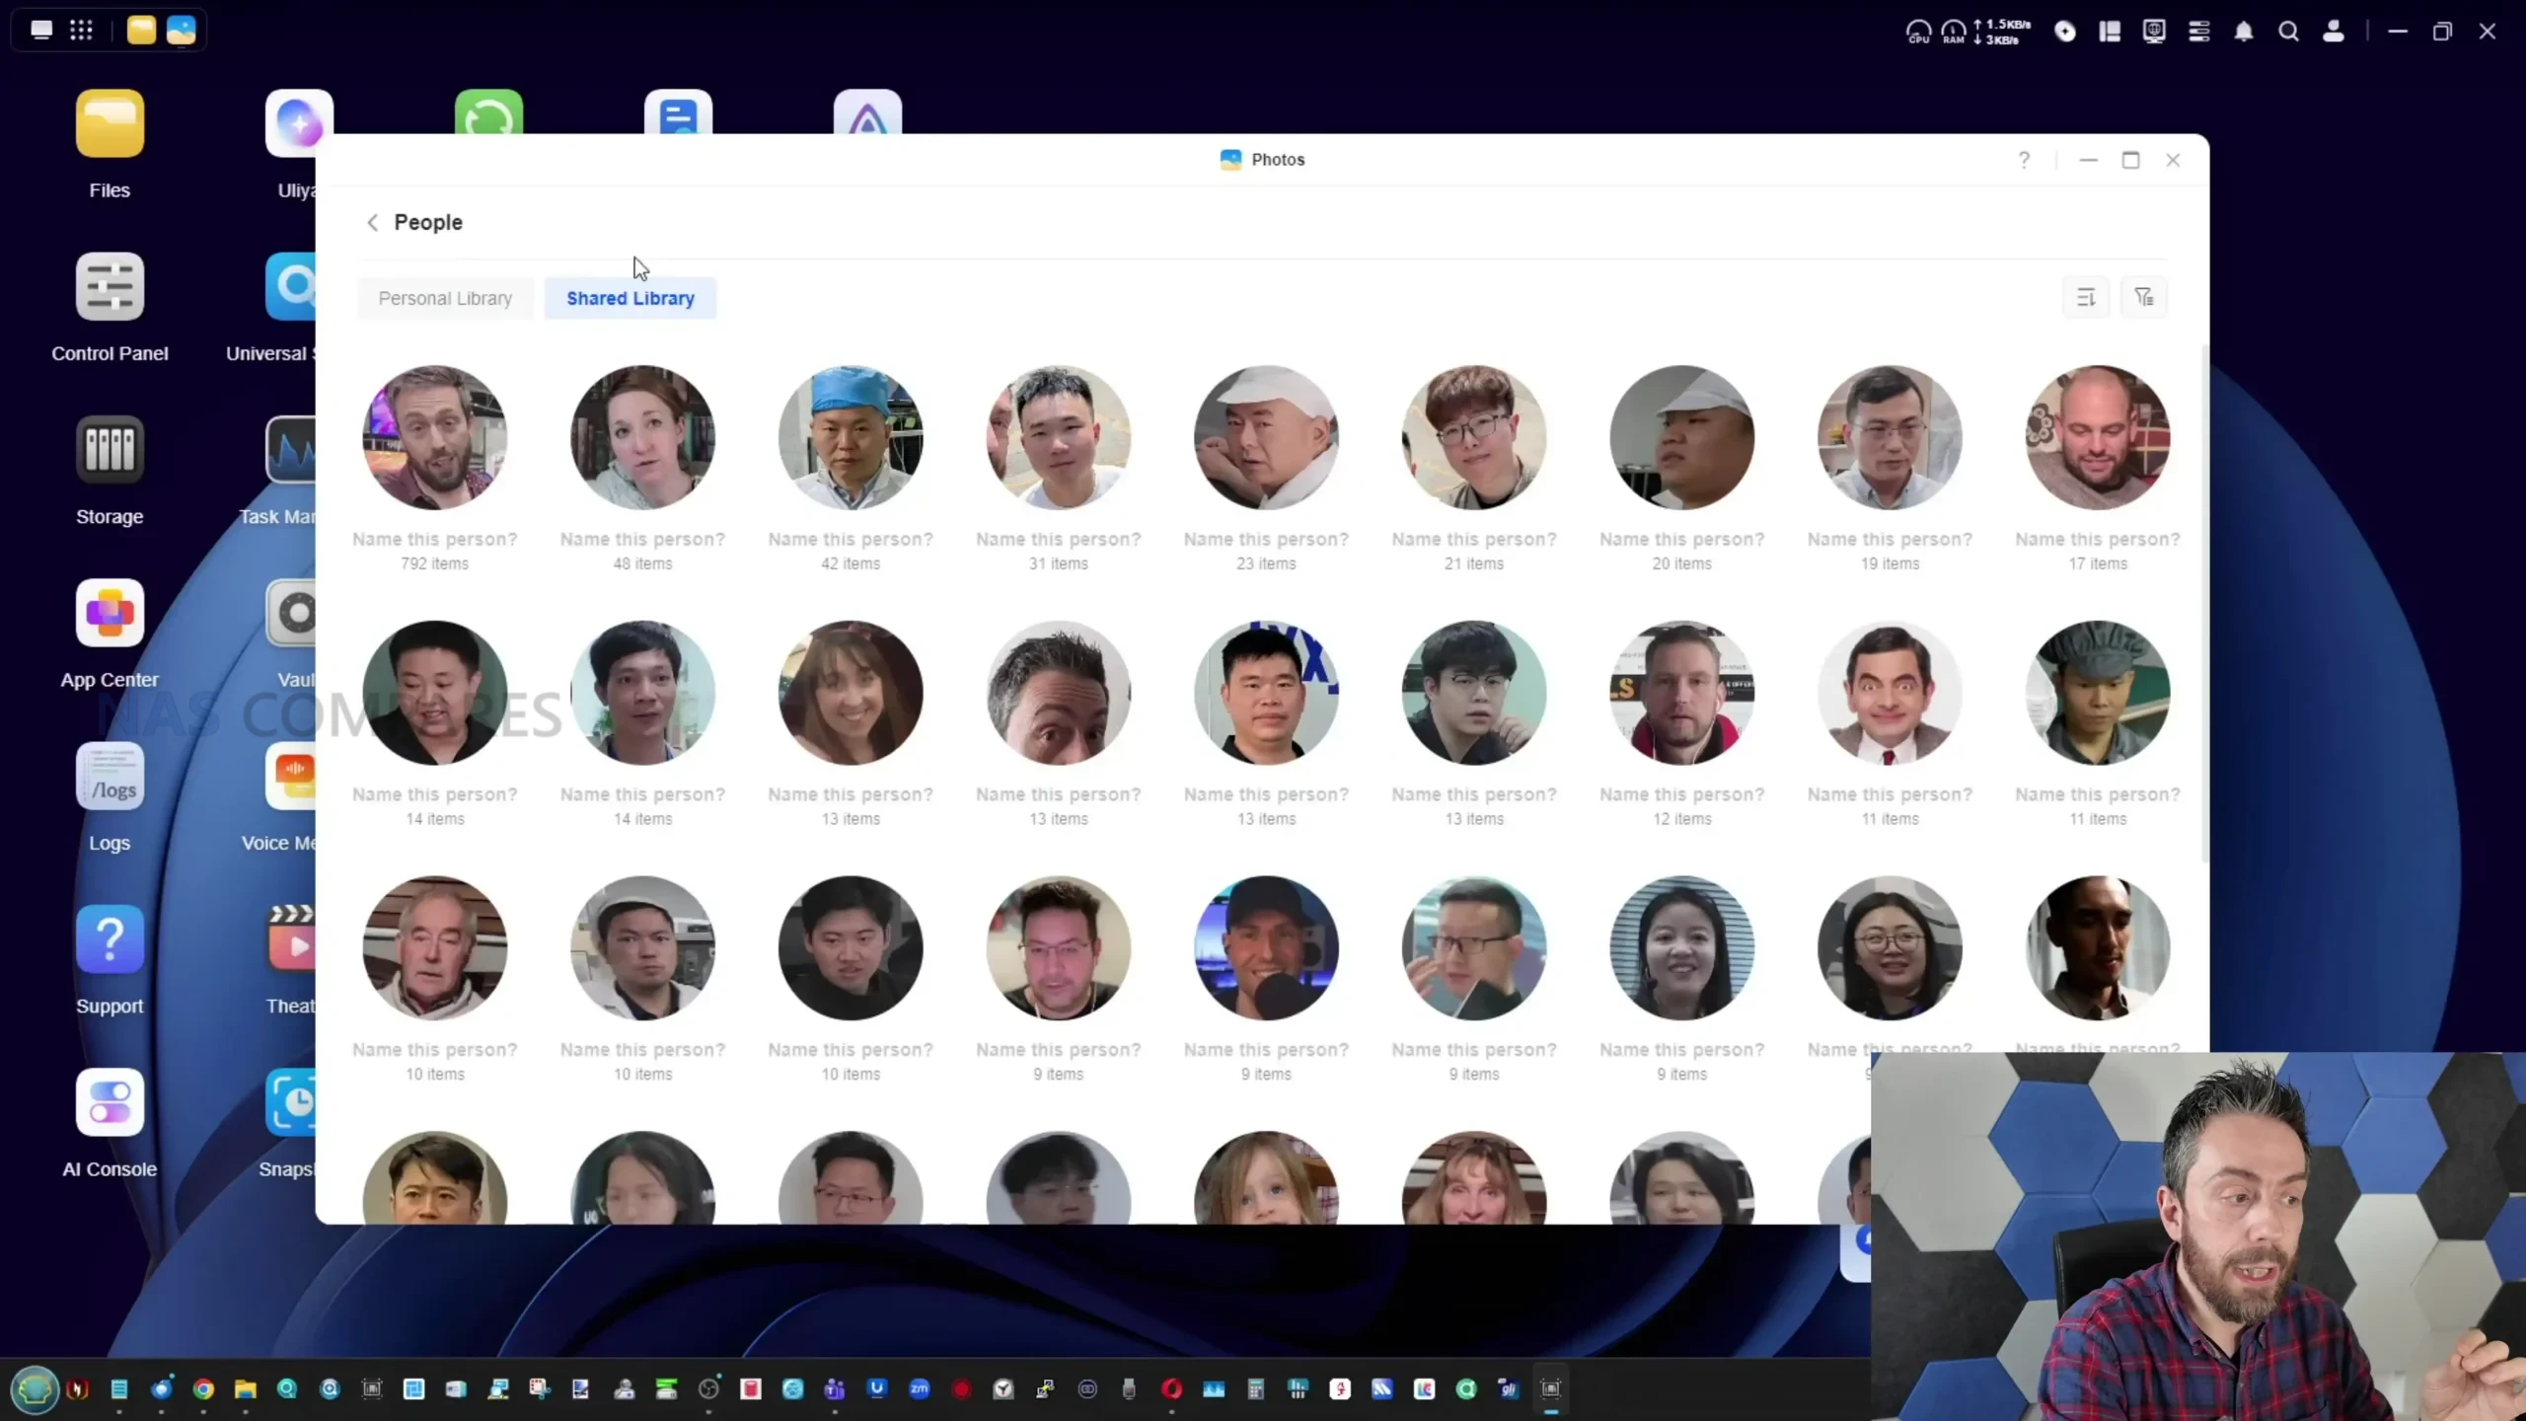2526x1421 pixels.
Task: Open the sort order menu icon
Action: pos(2086,297)
